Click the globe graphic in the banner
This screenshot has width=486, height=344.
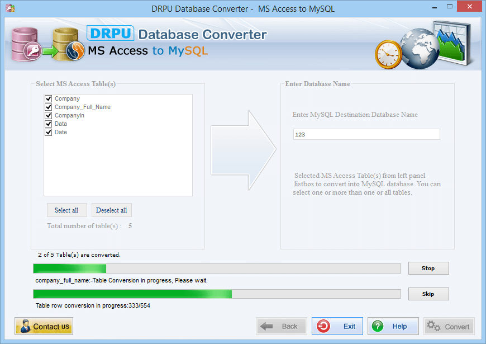tap(419, 49)
